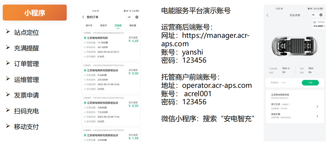Viewport: 330px width, 147px height.
Task: Open order with paid amount ¥4.68
Action: point(111,46)
